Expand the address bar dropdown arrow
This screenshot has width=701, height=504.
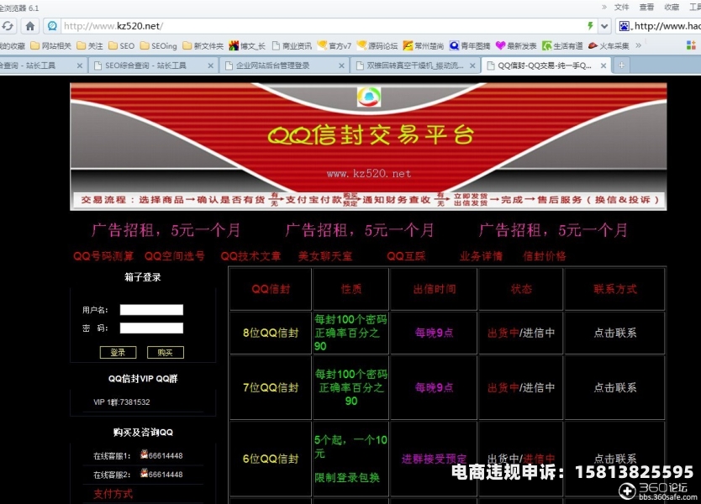pos(603,26)
